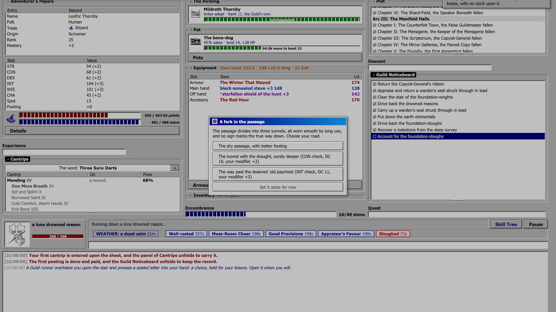
Task: Select black-annealed stave +3 1d8
Action: tap(275, 88)
